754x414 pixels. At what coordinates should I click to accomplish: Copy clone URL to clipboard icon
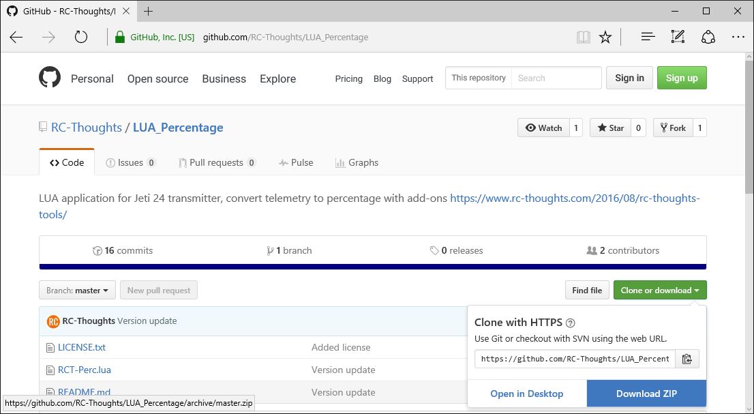tap(687, 359)
